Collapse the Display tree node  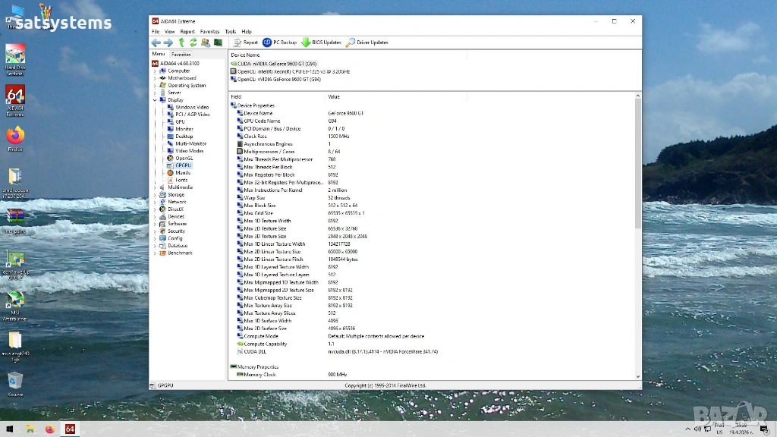[x=155, y=100]
